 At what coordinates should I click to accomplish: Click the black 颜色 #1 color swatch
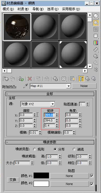point(41,176)
